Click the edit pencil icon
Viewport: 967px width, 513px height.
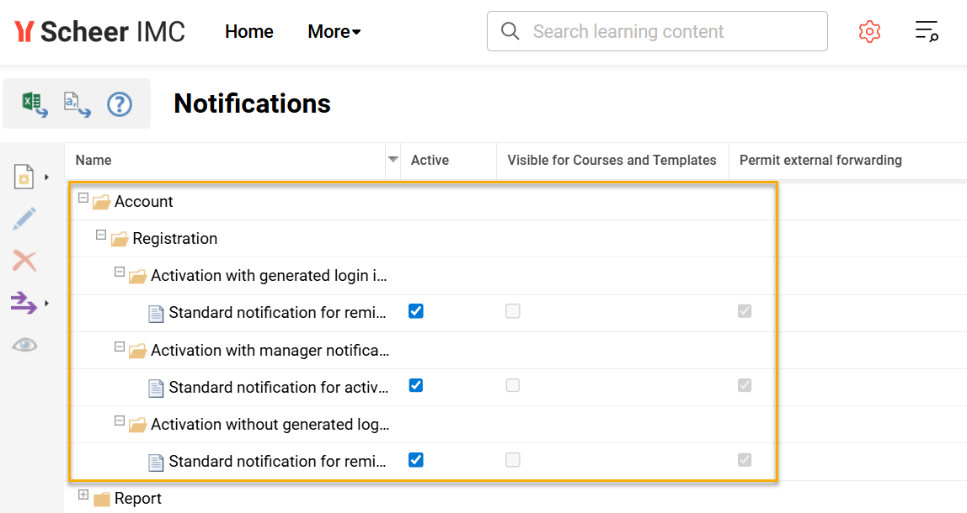coord(24,218)
